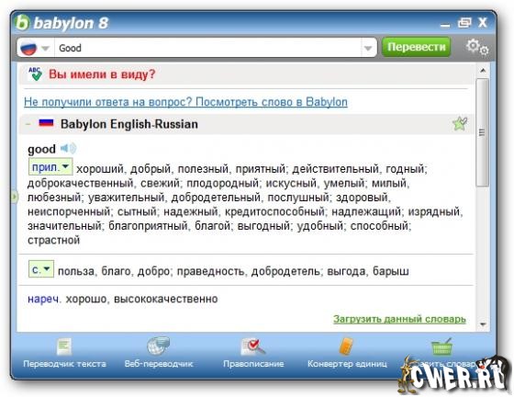The width and height of the screenshot is (514, 397).
Task: Click into the Good search field
Action: coord(207,48)
